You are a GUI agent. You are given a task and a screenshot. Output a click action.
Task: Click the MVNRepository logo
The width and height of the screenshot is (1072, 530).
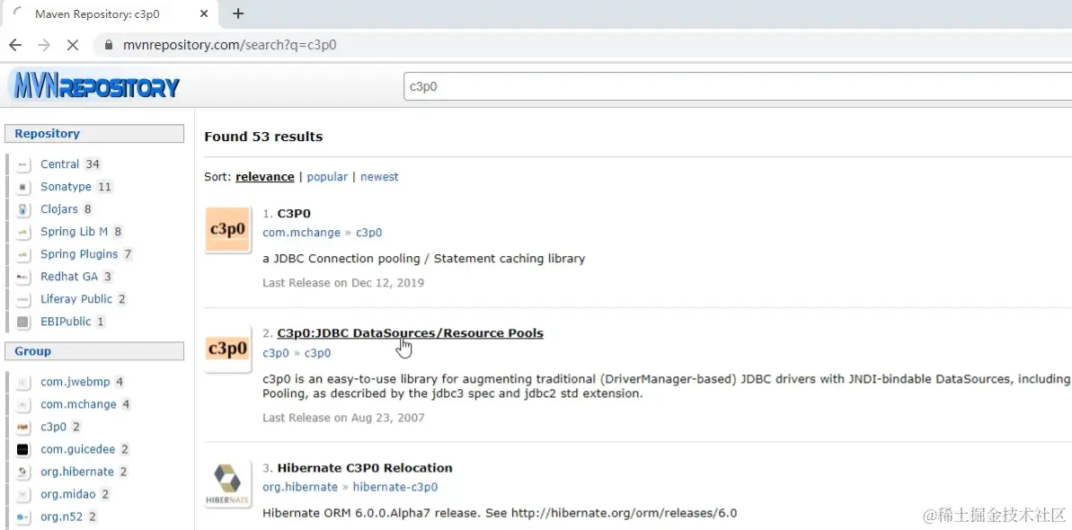[x=96, y=86]
